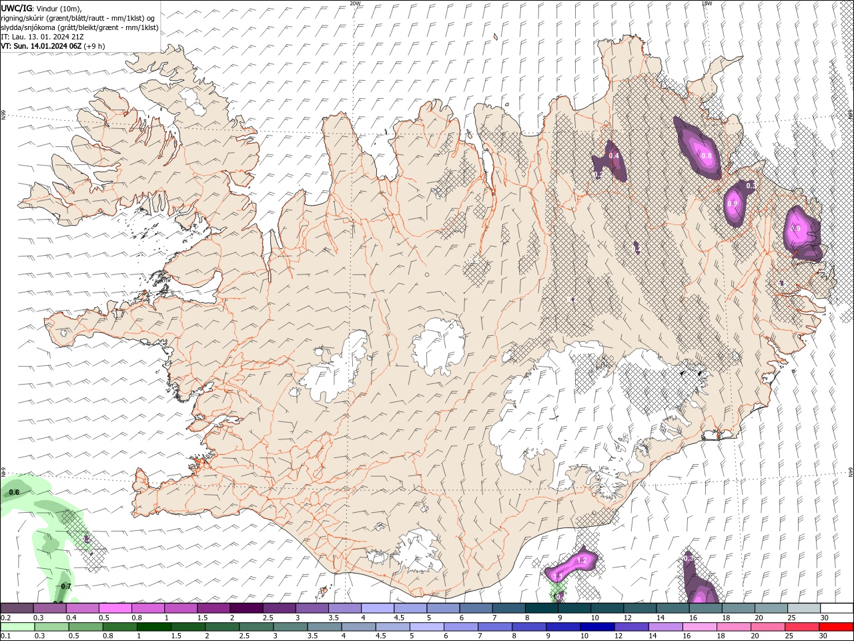Viewport: 854px width, 641px height.
Task: Pick upper legend swatch between 0.5 and 0.8
Action: tap(115, 608)
